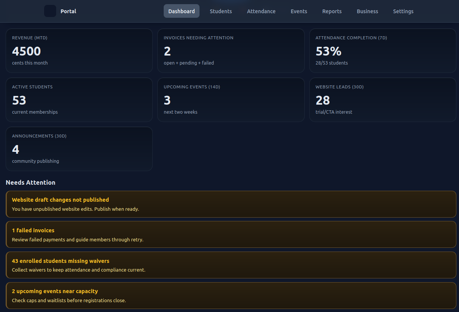Open the Portal home link

coord(68,11)
